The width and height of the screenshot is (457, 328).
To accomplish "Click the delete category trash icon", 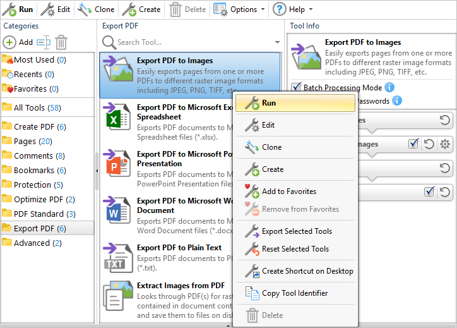I will click(x=61, y=42).
